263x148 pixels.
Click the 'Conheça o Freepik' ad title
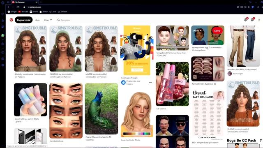point(129,78)
